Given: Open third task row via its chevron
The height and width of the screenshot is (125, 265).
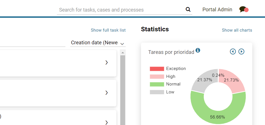Looking at the screenshot, I should click(x=107, y=122).
